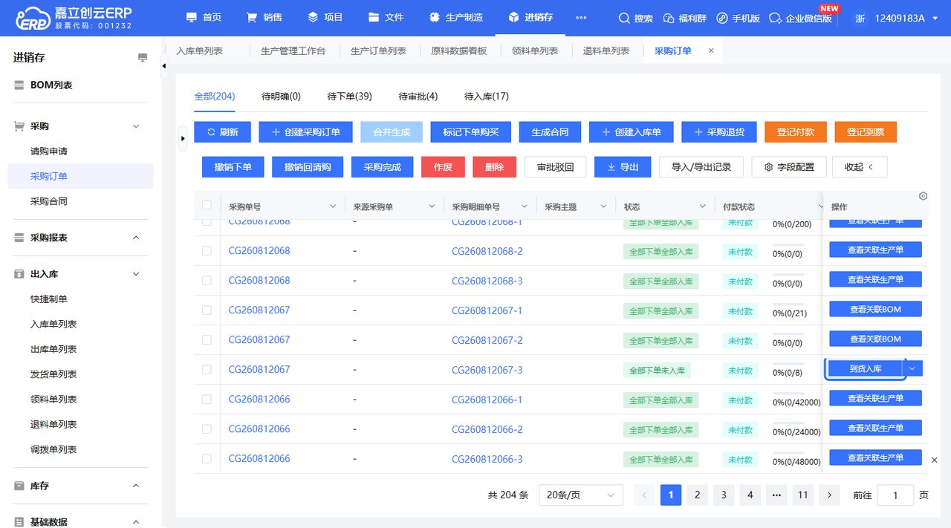951x528 pixels.
Task: Switch to the 待下单(39) tab
Action: click(x=349, y=97)
